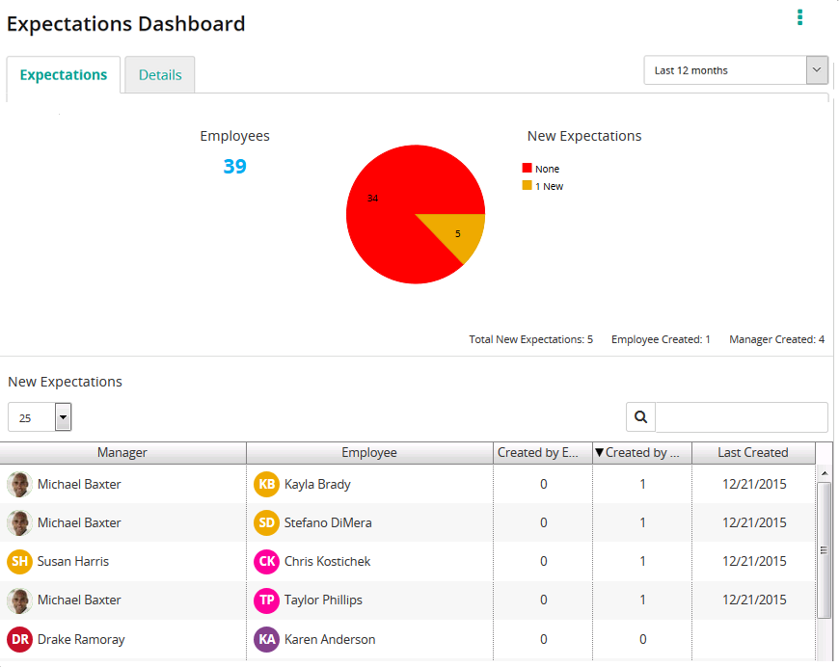The image size is (839, 667).
Task: Click employee name Karen Anderson
Action: click(x=330, y=639)
